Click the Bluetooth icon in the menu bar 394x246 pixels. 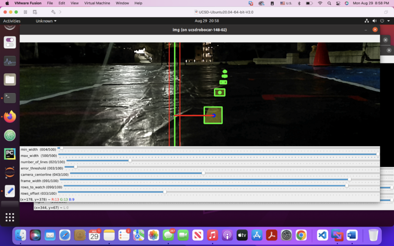coord(299,3)
